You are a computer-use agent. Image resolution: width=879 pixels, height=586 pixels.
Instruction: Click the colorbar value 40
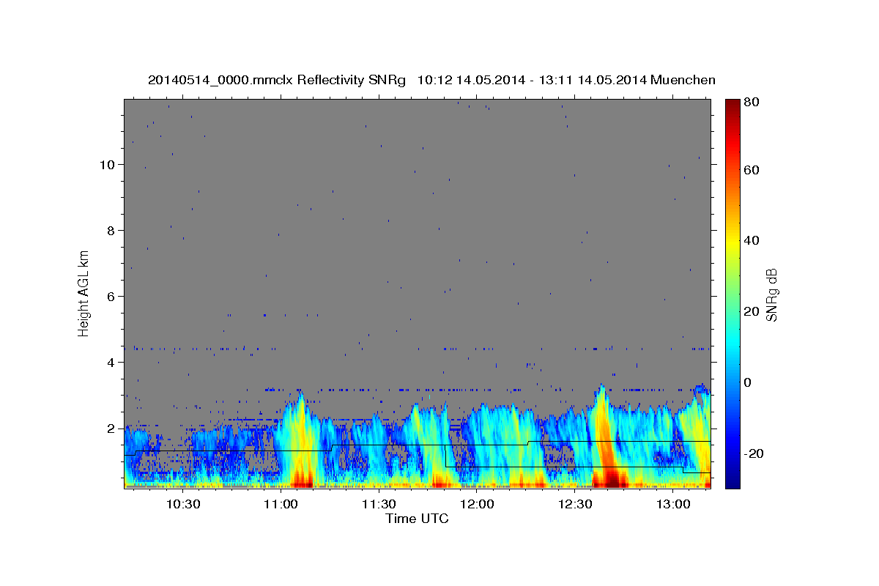pos(751,240)
